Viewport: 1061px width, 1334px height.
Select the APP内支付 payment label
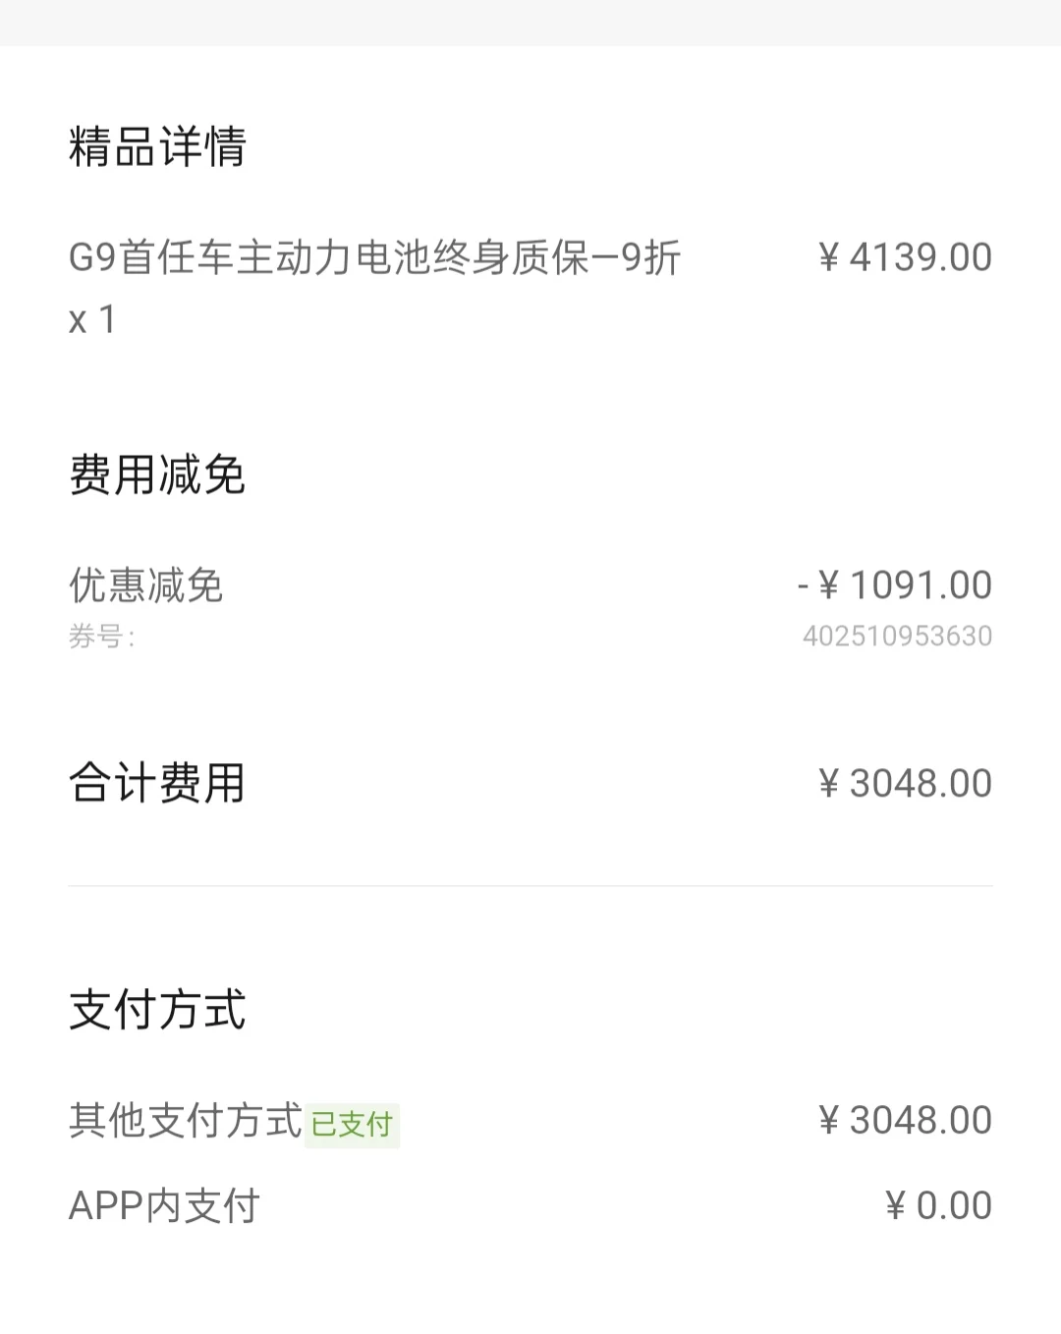pyautogui.click(x=164, y=1205)
